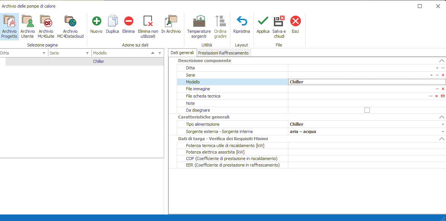Expand the Sorgente esterna - interna dropdown

tap(443, 132)
